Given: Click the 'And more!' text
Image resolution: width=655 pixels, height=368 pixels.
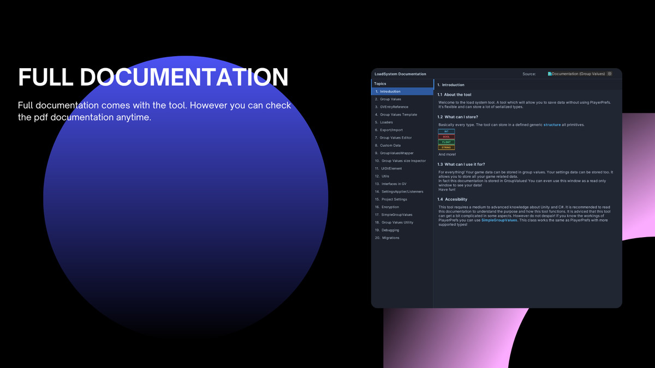Looking at the screenshot, I should click(x=447, y=154).
